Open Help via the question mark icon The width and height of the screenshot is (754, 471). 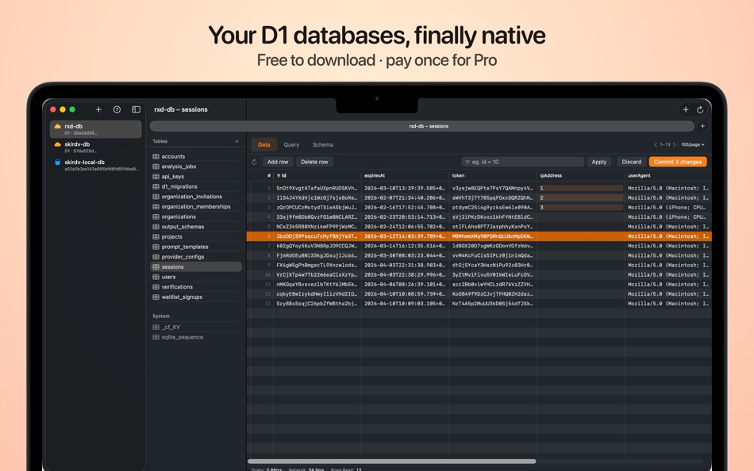[x=117, y=109]
